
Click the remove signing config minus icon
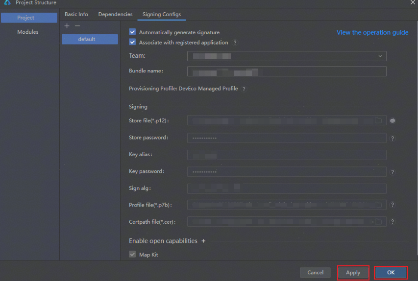(x=77, y=26)
